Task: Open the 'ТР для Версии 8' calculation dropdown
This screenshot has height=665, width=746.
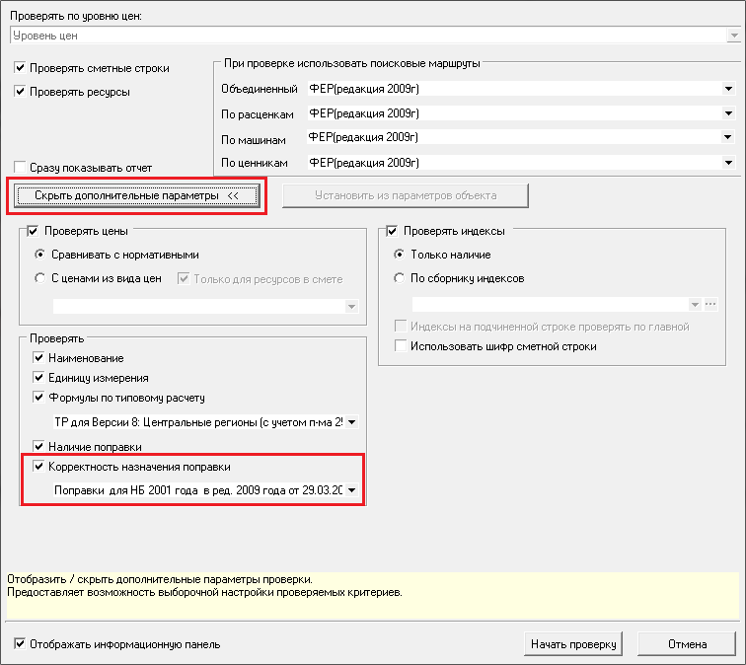Action: [x=351, y=422]
